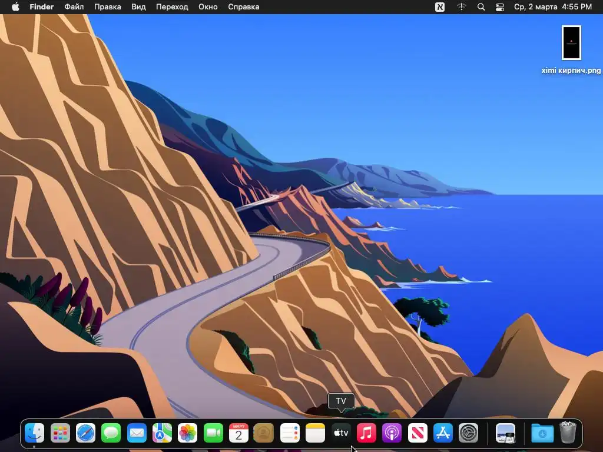Open the Preview app in the Dock
Image resolution: width=603 pixels, height=452 pixels.
(x=505, y=433)
